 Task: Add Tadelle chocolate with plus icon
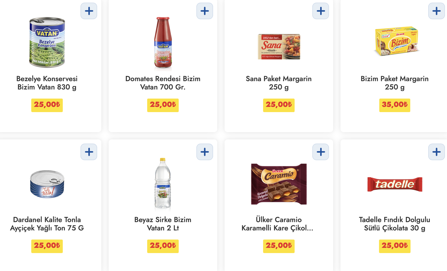437,152
